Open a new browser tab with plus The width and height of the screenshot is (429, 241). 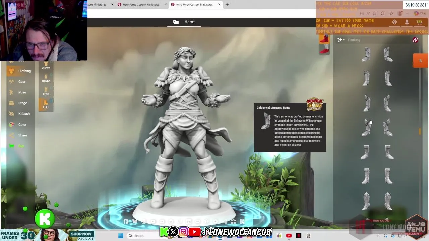click(227, 5)
